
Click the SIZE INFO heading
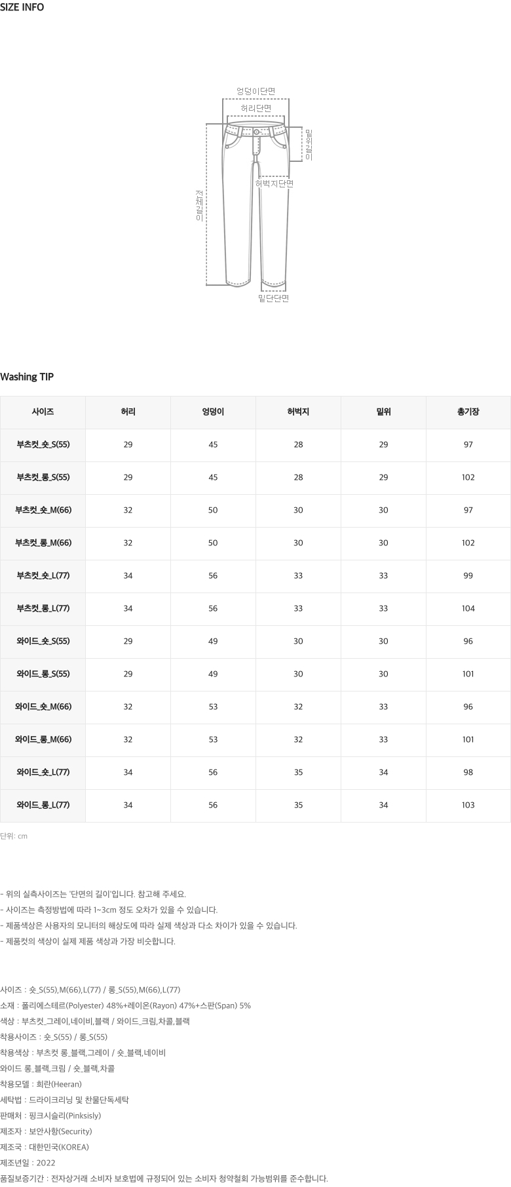pyautogui.click(x=22, y=8)
